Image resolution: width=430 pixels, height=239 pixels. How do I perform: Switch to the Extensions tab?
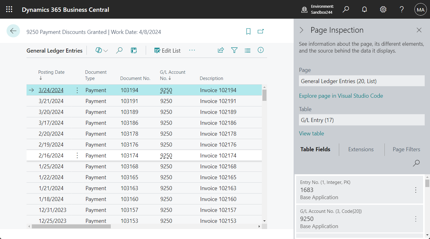(361, 149)
